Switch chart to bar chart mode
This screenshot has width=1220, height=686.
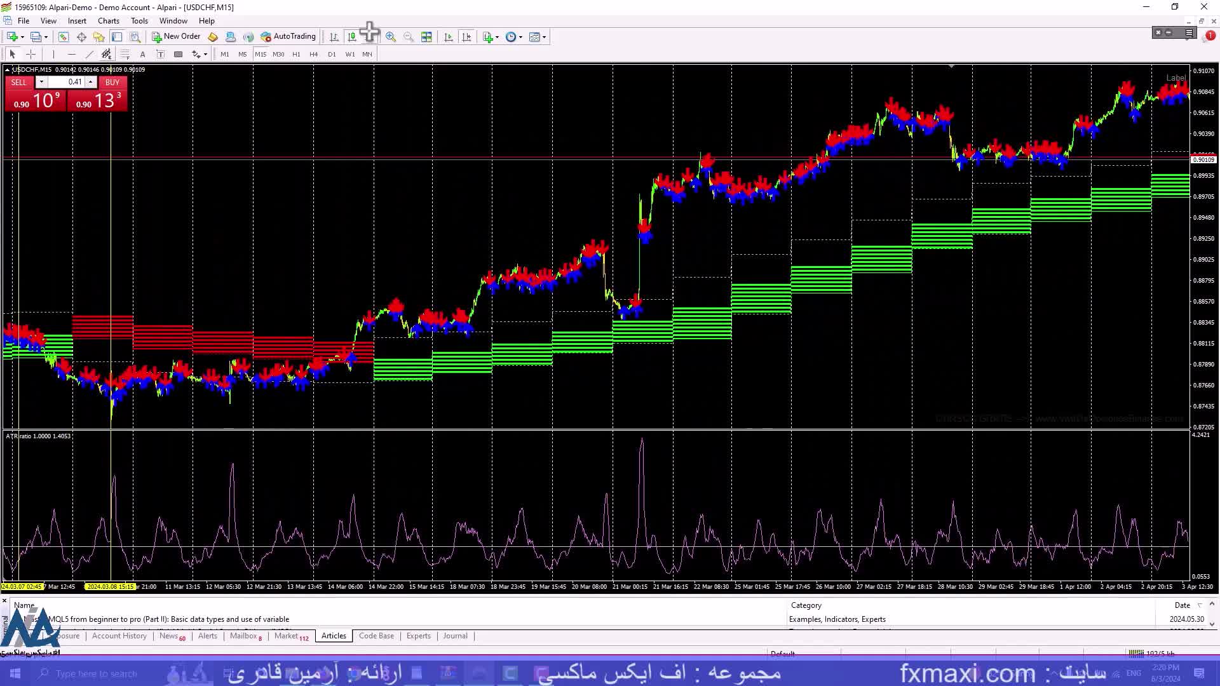[334, 37]
